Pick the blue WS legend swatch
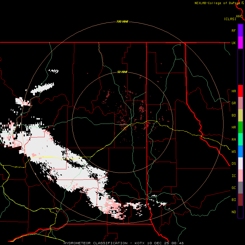The width and height of the screenshot is (245, 245). click(240, 151)
